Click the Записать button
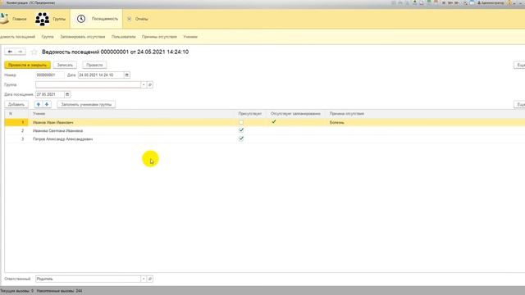 [x=65, y=65]
